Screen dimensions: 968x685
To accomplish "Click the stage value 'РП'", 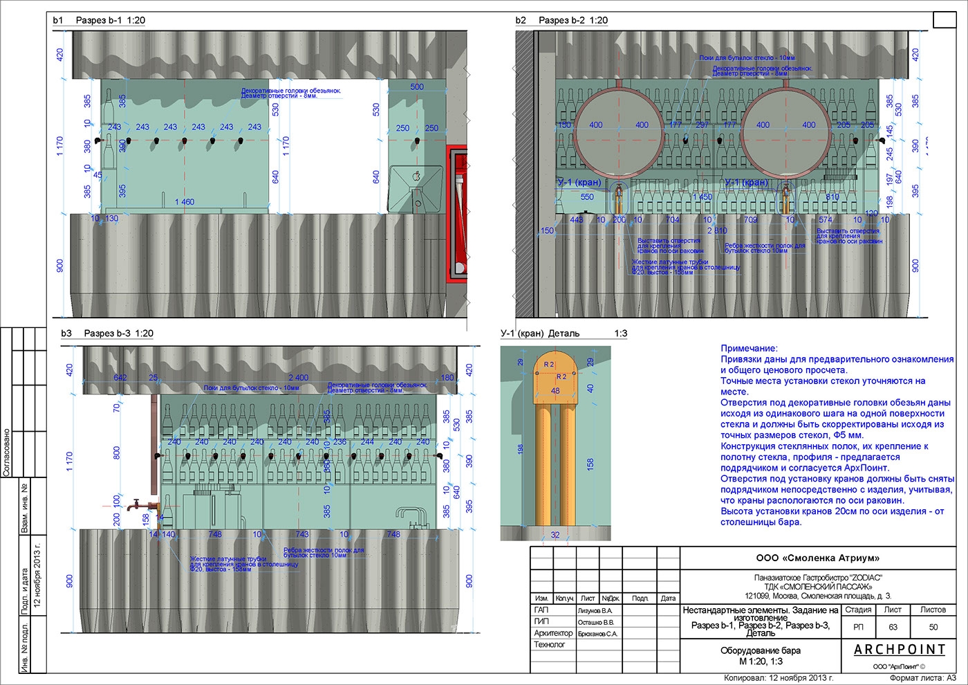I will (x=858, y=628).
